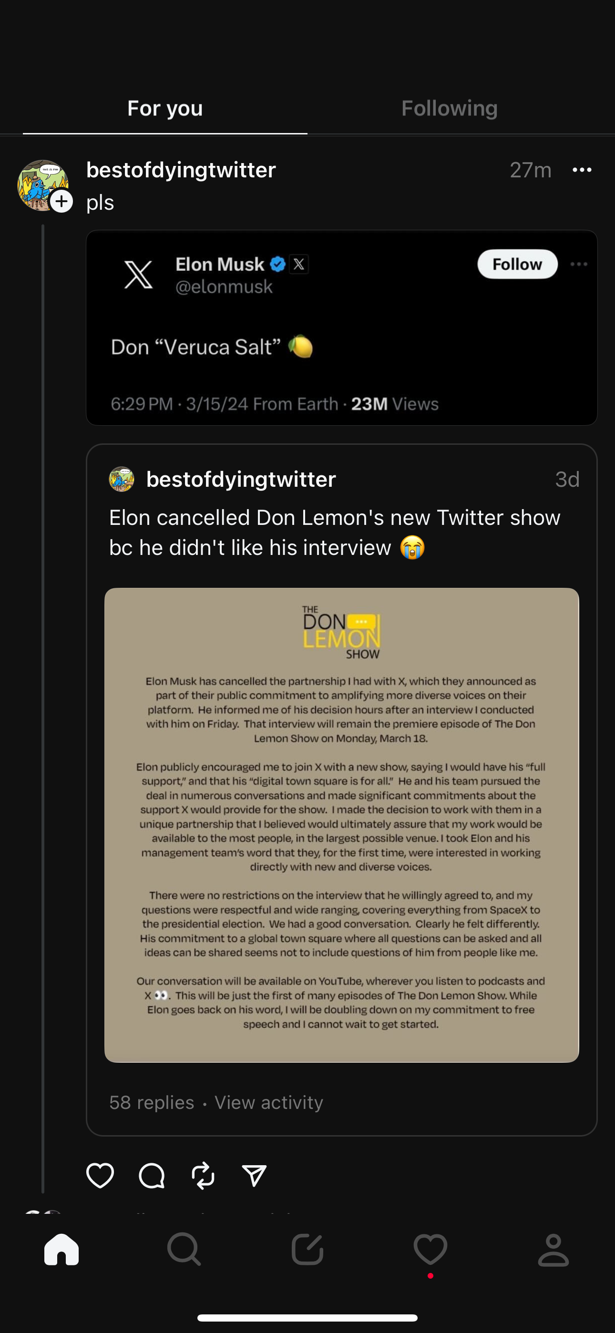This screenshot has height=1333, width=615.
Task: Open the 58 replies link
Action: point(152,1103)
